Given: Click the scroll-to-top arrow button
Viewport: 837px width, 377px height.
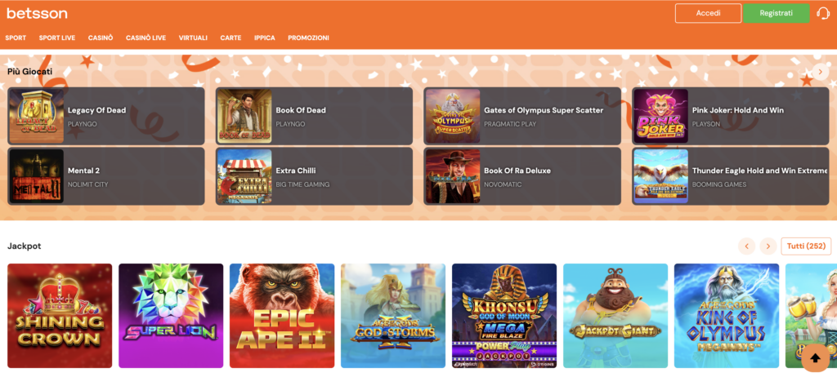Looking at the screenshot, I should tap(815, 357).
